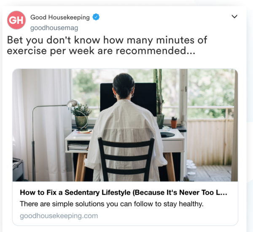The image size is (253, 232).
Task: Click the 'There are simple solutions' description
Action: (112, 204)
